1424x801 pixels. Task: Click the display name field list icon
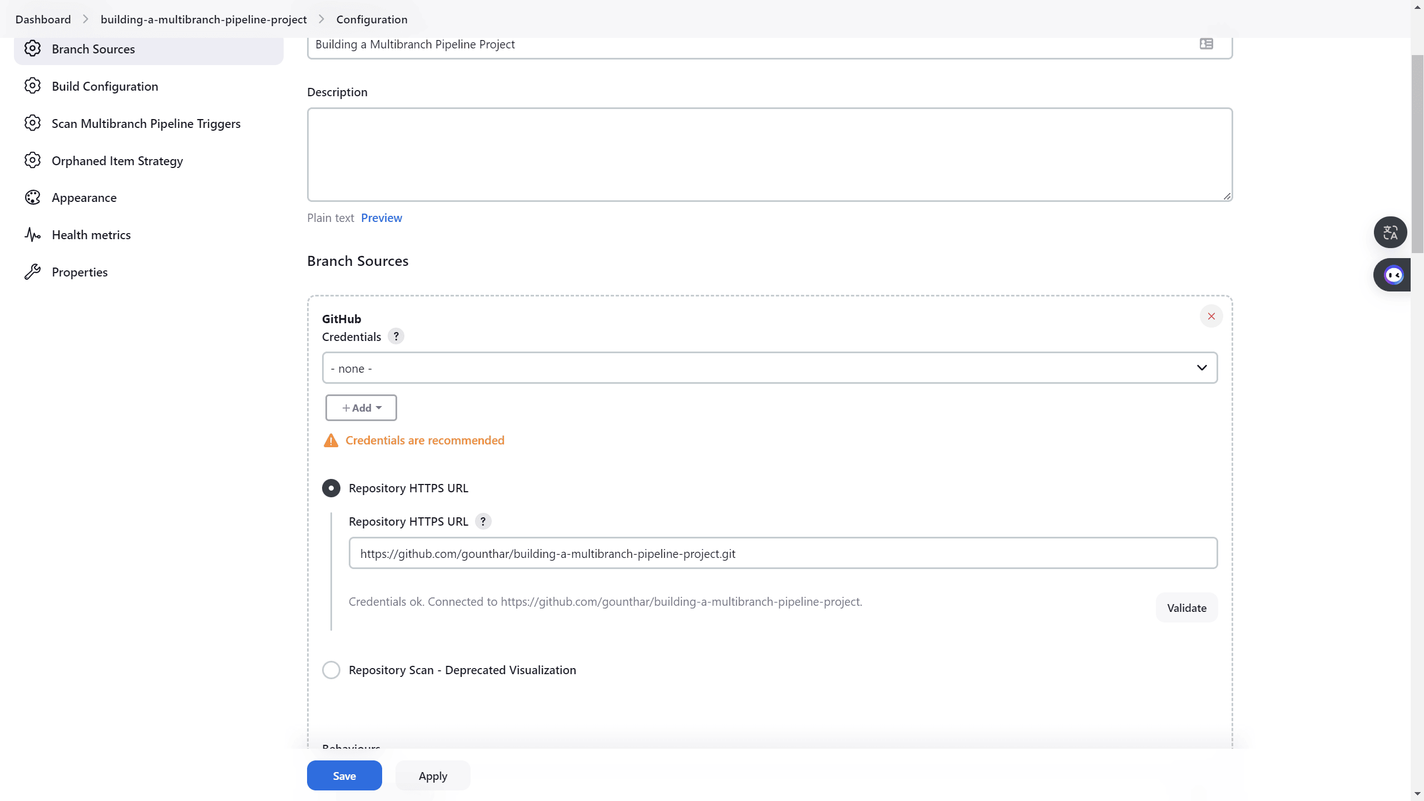click(x=1206, y=44)
